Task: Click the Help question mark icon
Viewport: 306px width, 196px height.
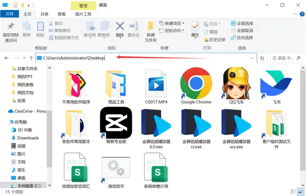Action: (302, 14)
